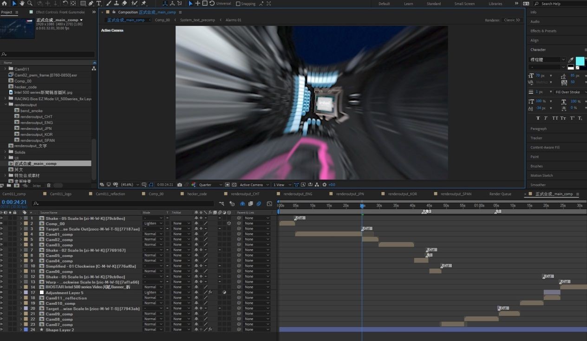Select the Hand tool in toolbar
Screen dimensions: 587x341
click(x=22, y=3)
